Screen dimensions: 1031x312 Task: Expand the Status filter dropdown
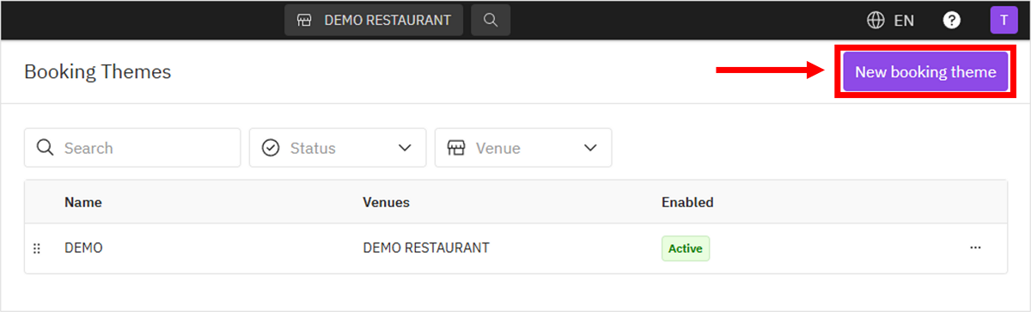(338, 148)
